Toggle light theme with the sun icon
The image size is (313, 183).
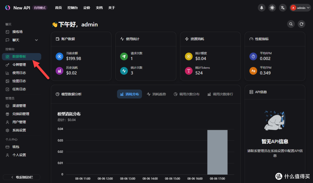pos(272,8)
